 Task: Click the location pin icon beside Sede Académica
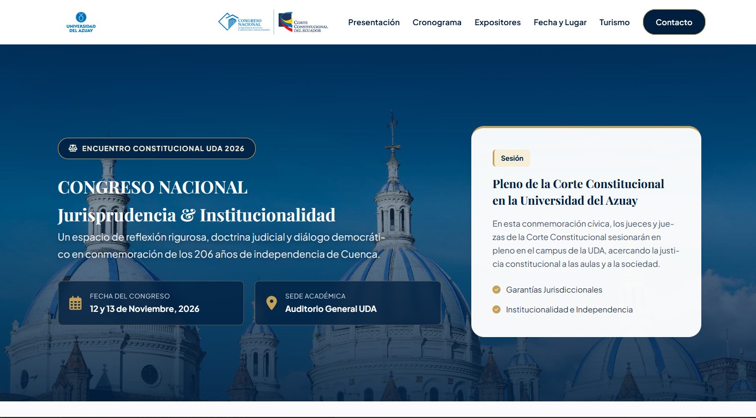[x=272, y=303]
